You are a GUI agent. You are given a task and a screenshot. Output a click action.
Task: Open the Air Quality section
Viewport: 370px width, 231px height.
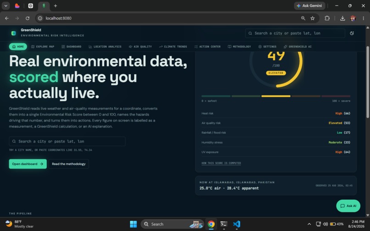140,47
